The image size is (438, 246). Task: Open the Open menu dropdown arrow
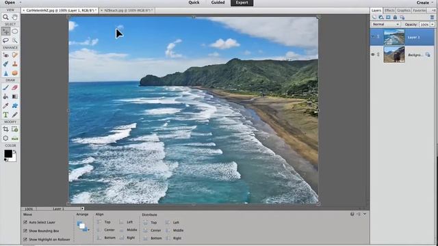pyautogui.click(x=21, y=3)
